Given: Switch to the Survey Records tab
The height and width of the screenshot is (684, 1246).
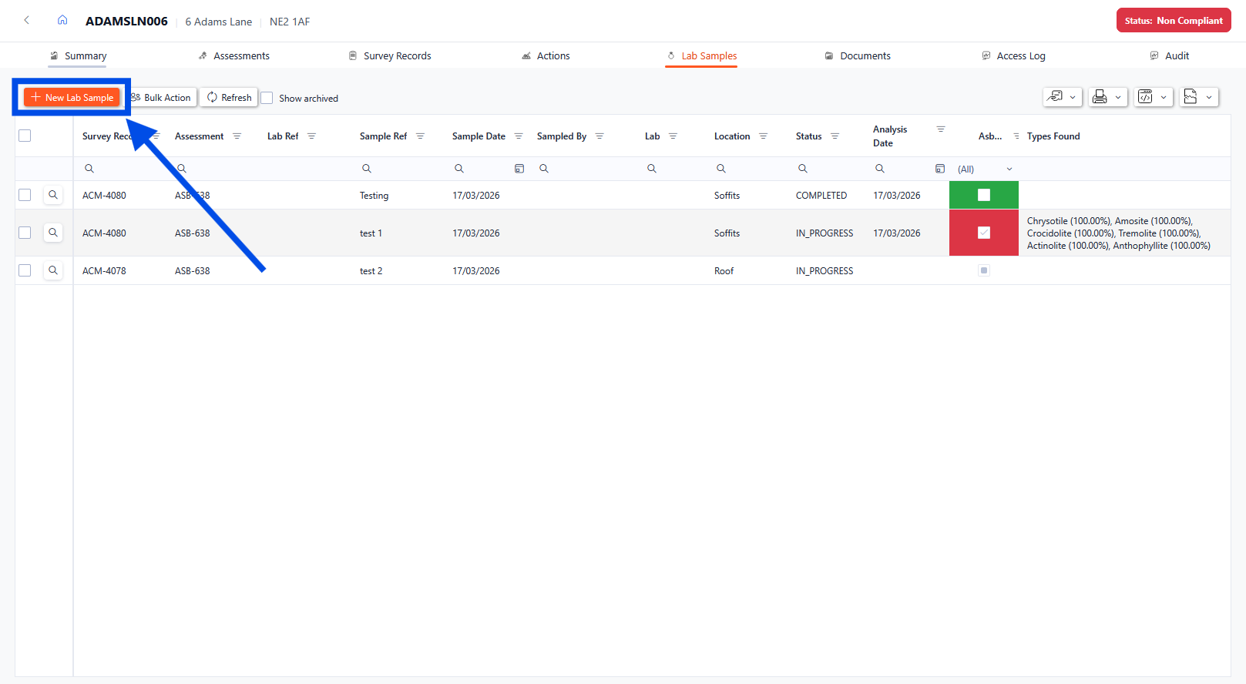Looking at the screenshot, I should click(x=389, y=56).
